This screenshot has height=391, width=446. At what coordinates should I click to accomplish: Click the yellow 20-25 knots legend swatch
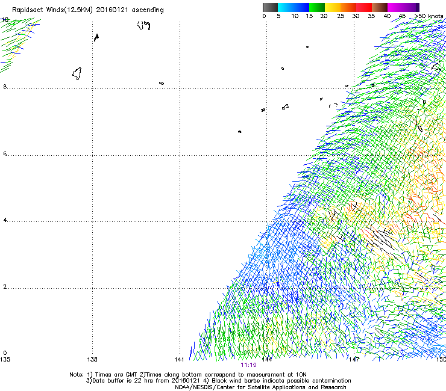333,7
